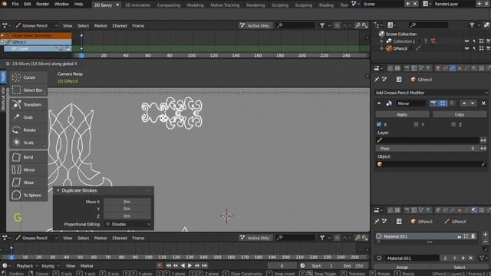
Task: Remove material slot with minus icon
Action: click(x=485, y=242)
